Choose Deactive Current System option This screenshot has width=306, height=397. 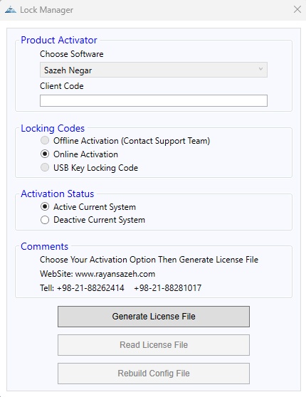tap(45, 220)
